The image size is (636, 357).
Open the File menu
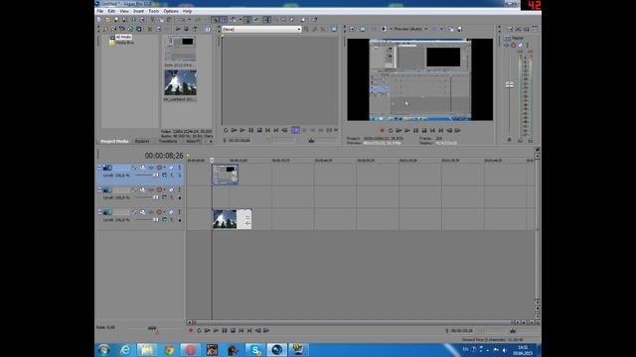[x=100, y=11]
